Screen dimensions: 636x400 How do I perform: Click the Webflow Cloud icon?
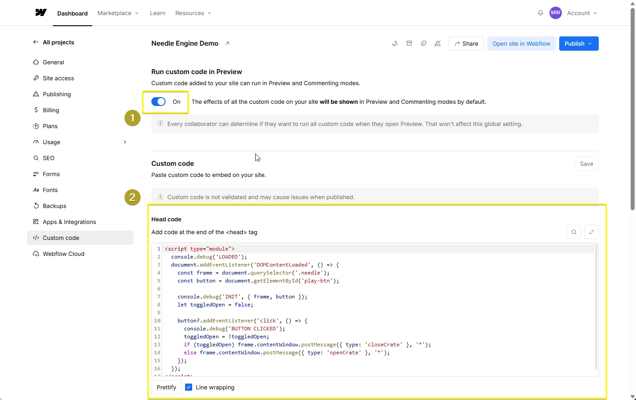coord(36,254)
